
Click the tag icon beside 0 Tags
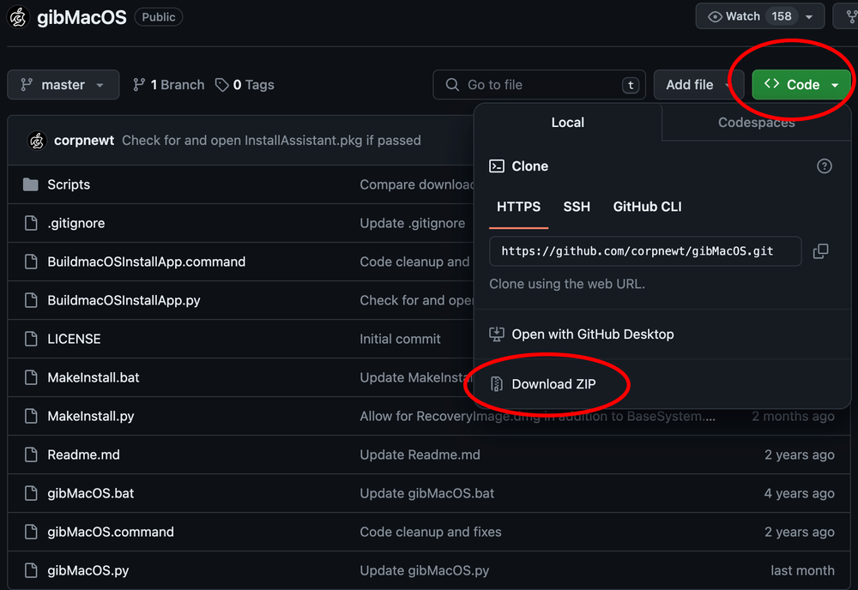[x=222, y=85]
